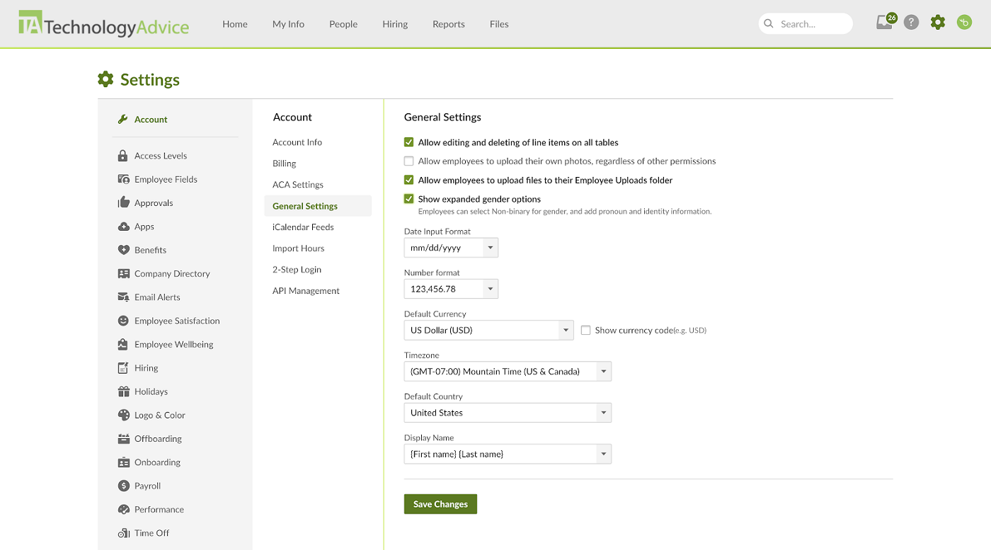Click the Payroll dollar icon
Screen dimensions: 991x550
point(123,486)
